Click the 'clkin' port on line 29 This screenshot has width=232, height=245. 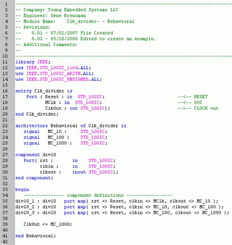click(x=46, y=166)
